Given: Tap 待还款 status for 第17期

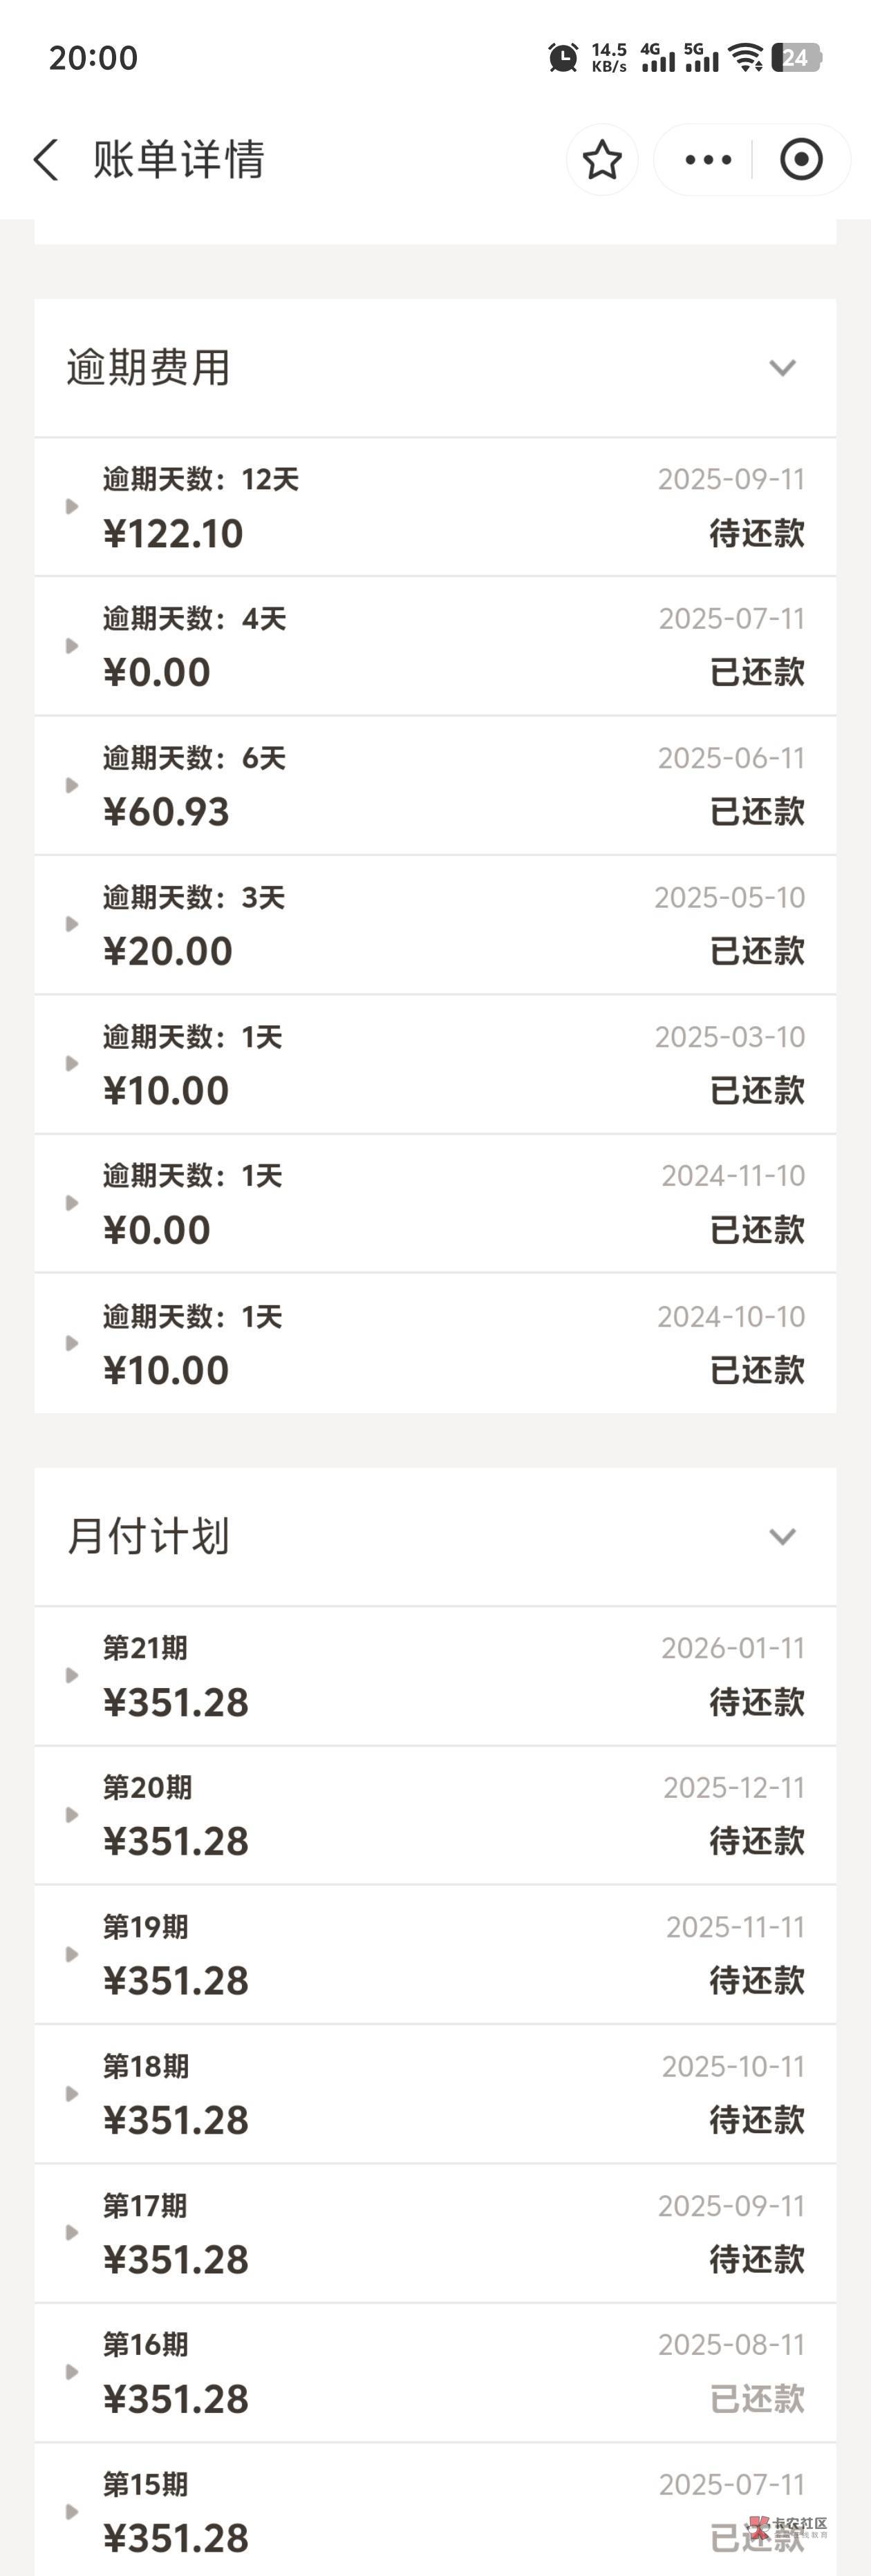Looking at the screenshot, I should click(756, 2259).
